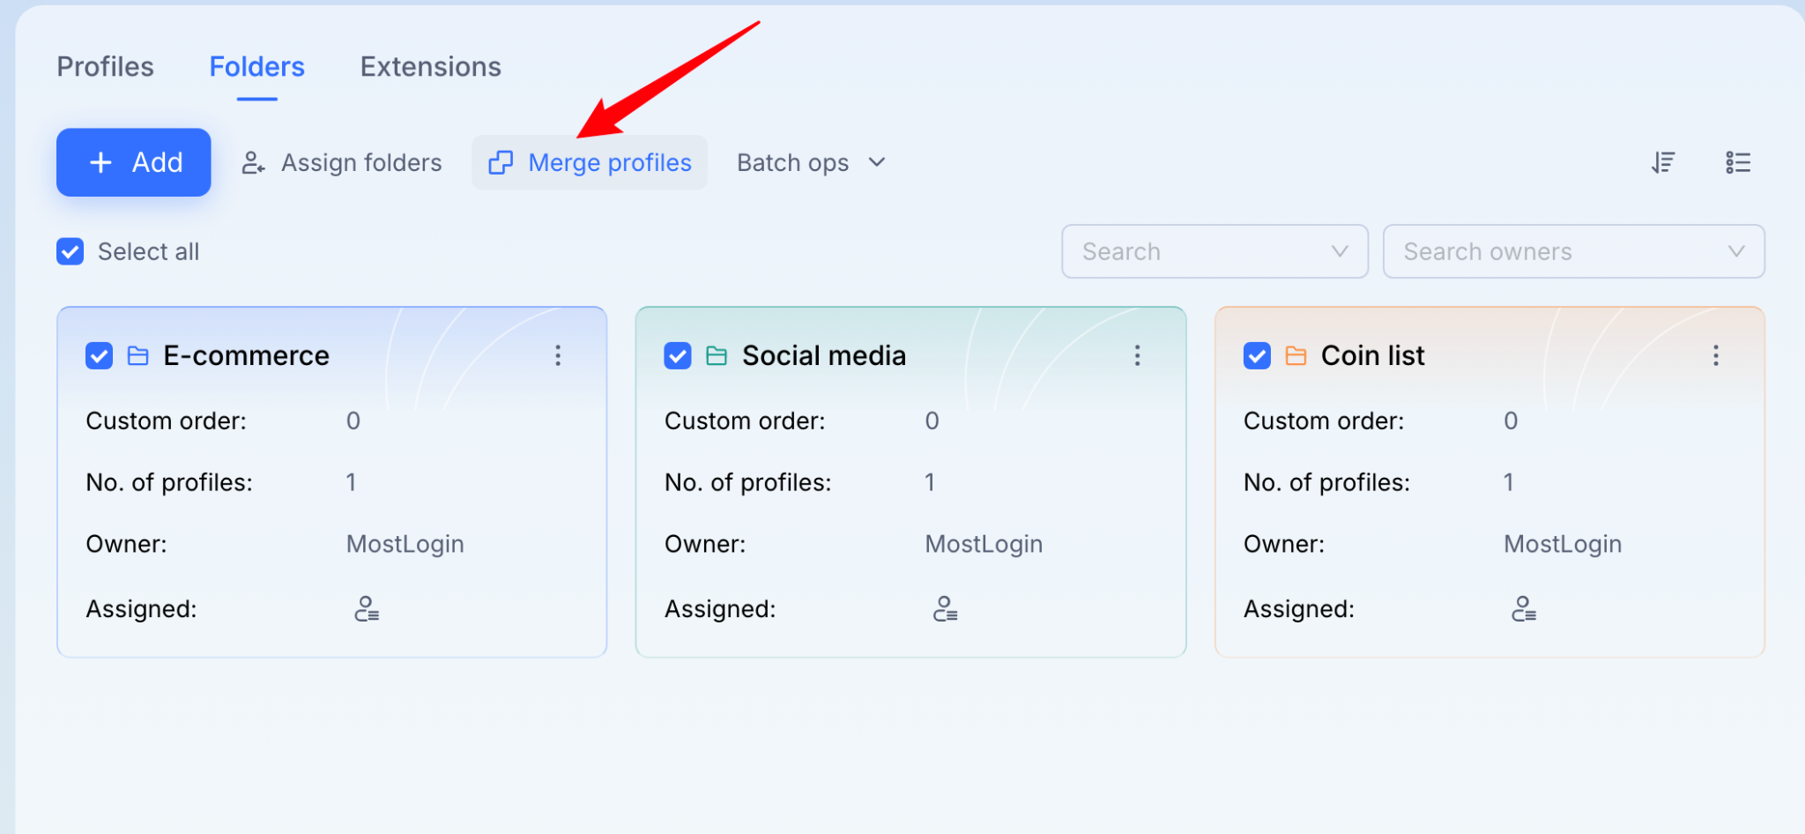Click MostLogin owner in E-commerce card

click(x=405, y=544)
